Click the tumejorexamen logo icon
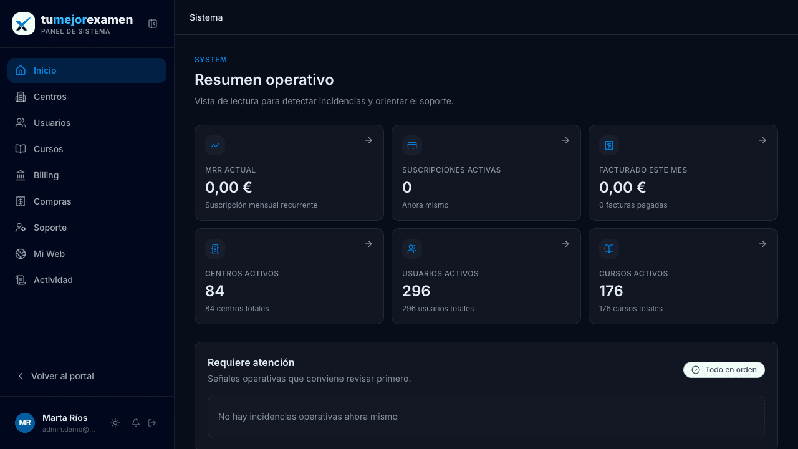This screenshot has height=449, width=798. tap(24, 24)
